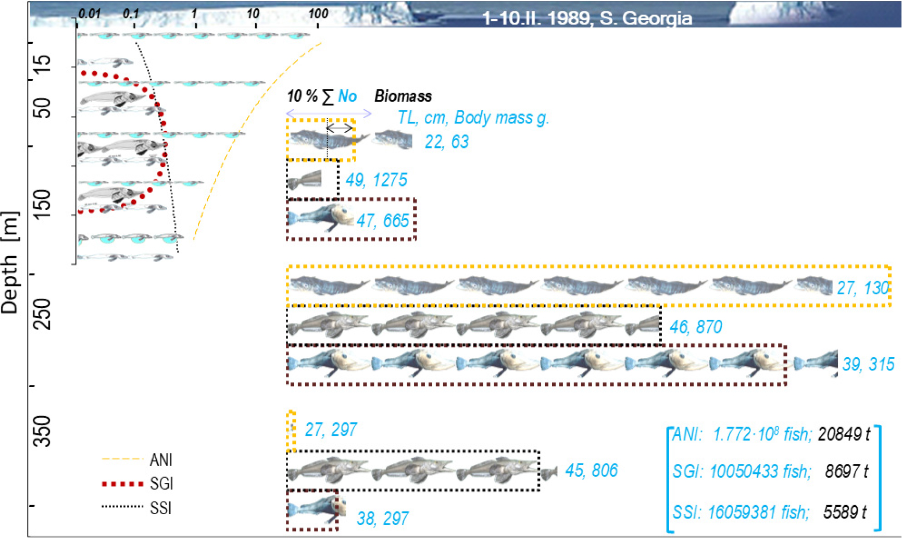
Task: Click the "39, 315" value label
Action: 868,364
